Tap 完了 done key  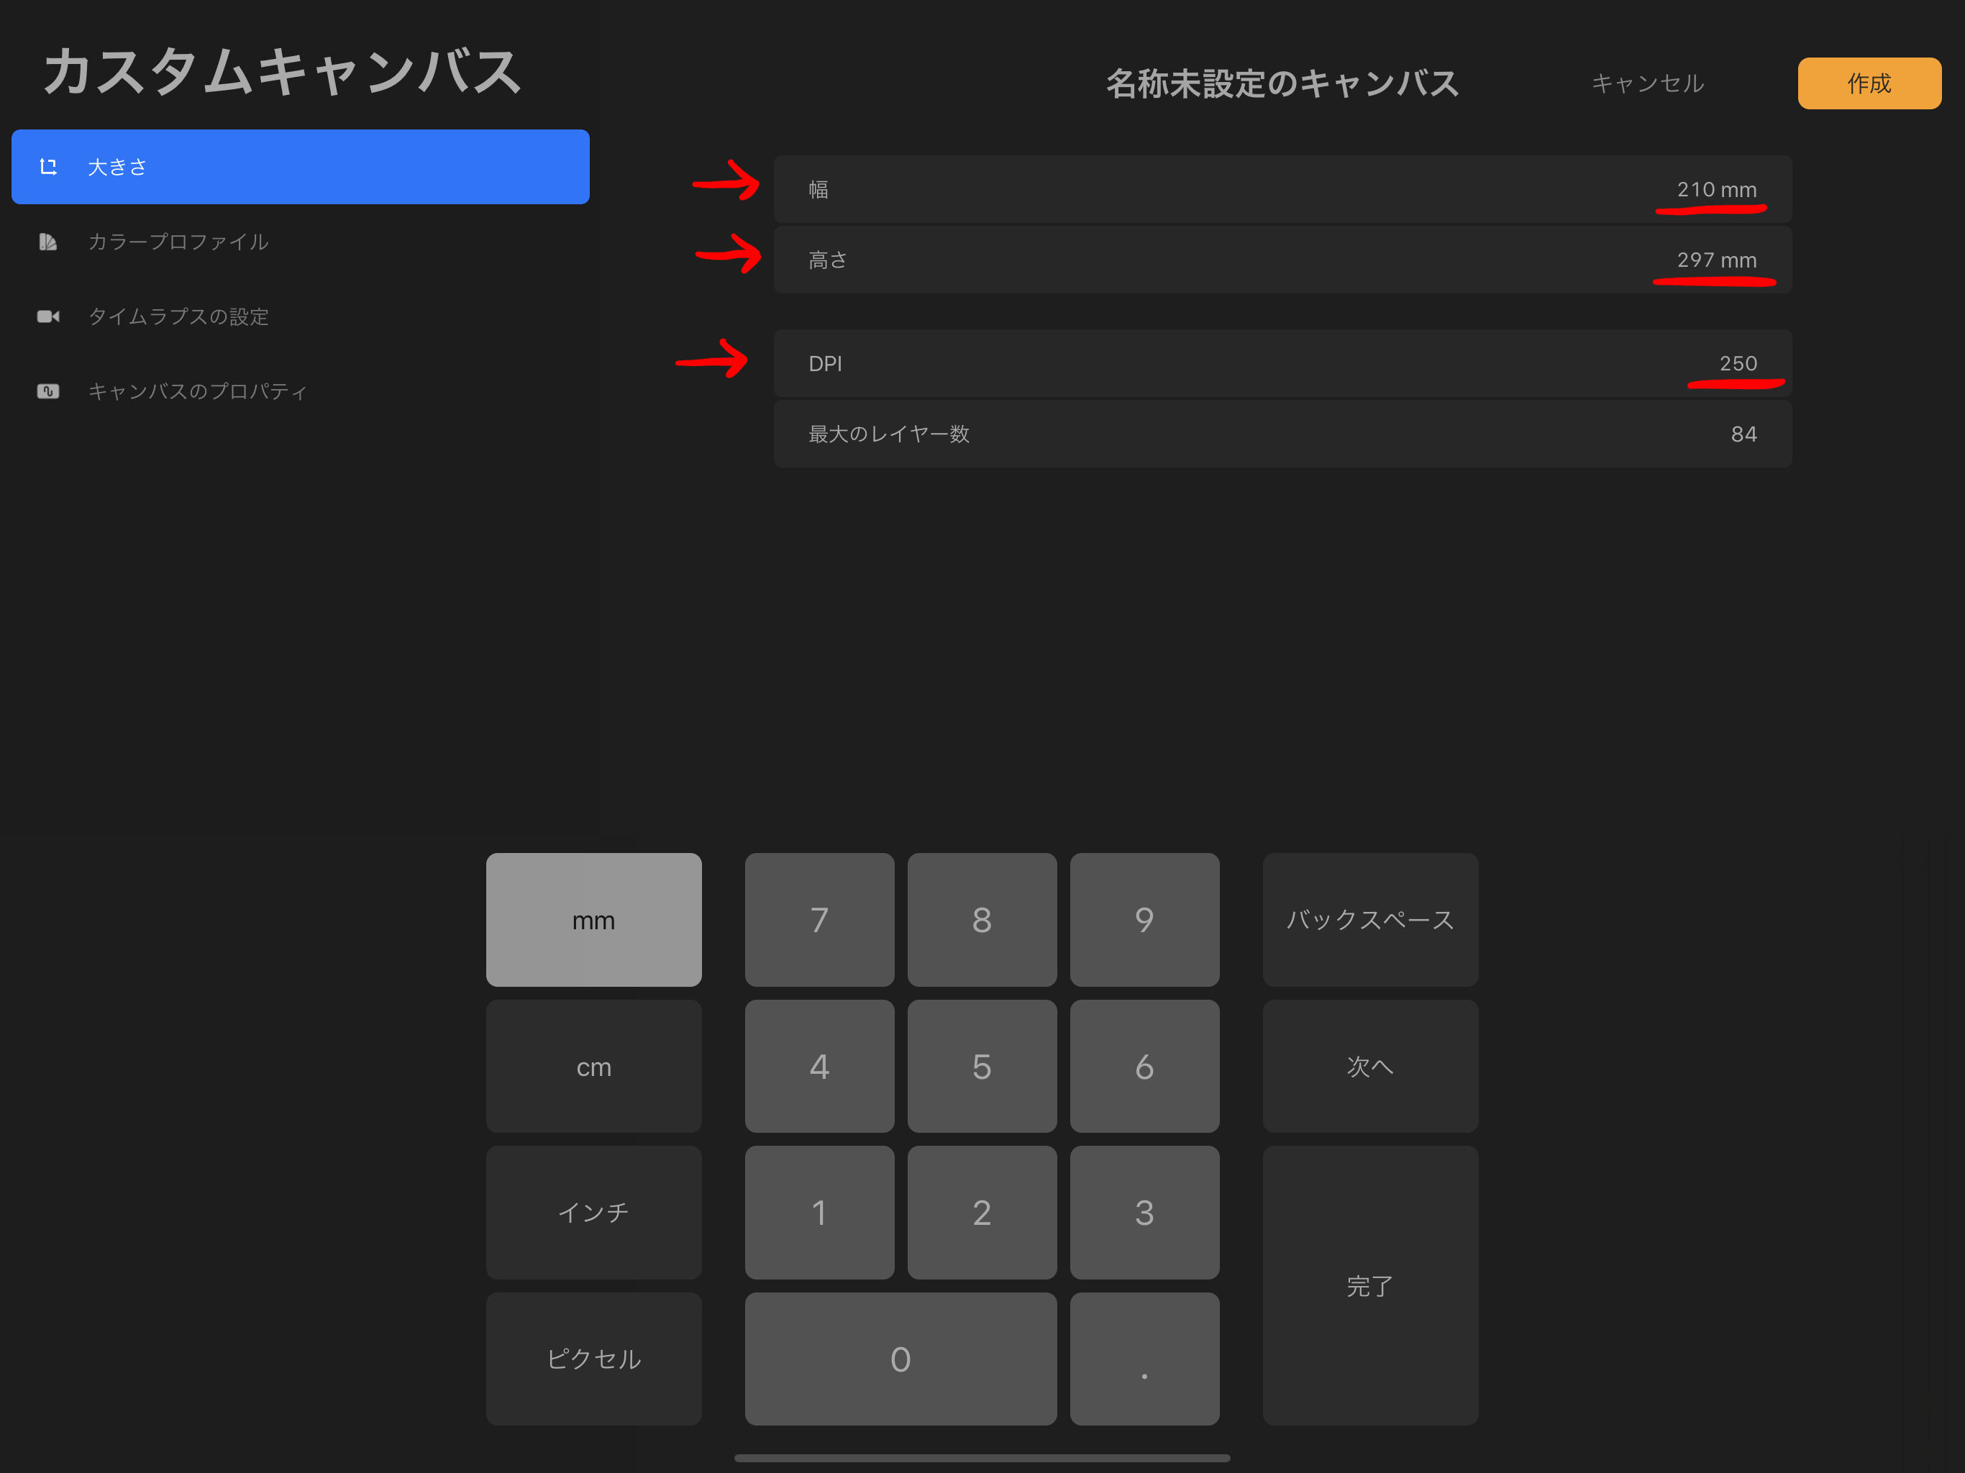(x=1371, y=1285)
